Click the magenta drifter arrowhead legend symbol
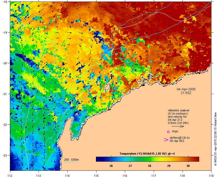Screen dimensions: 219x177 [166, 140]
